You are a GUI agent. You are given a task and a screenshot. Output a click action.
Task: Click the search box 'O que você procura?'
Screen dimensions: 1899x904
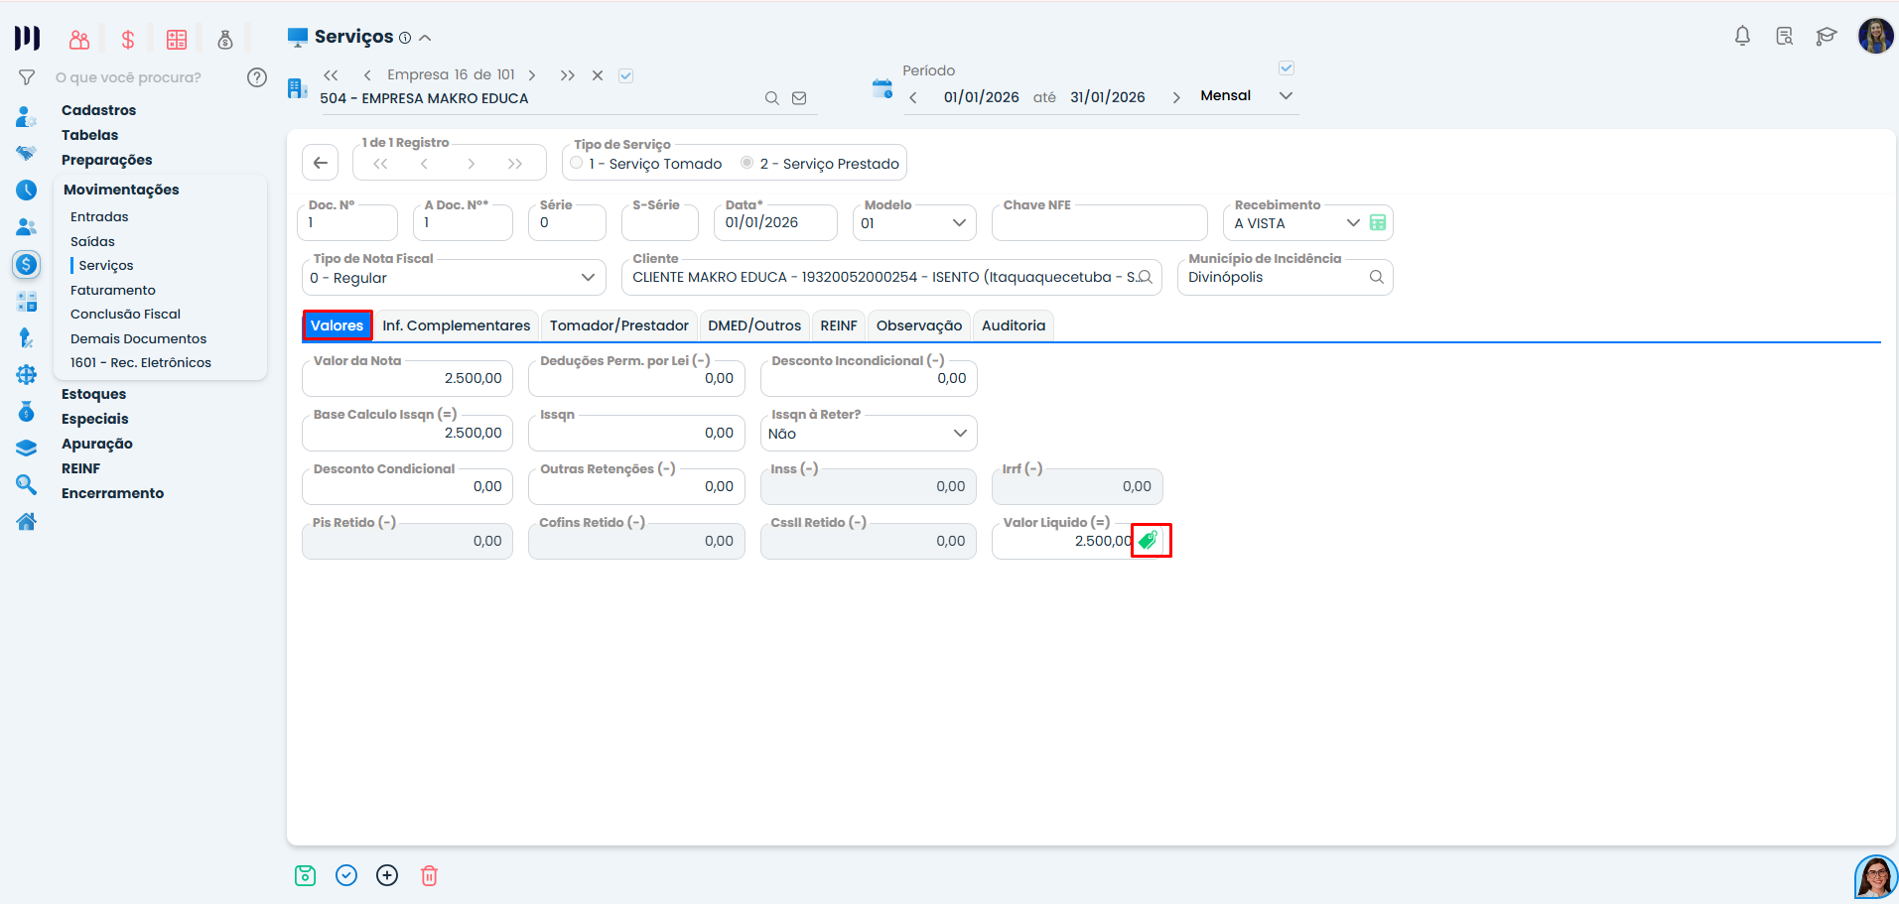click(x=128, y=77)
